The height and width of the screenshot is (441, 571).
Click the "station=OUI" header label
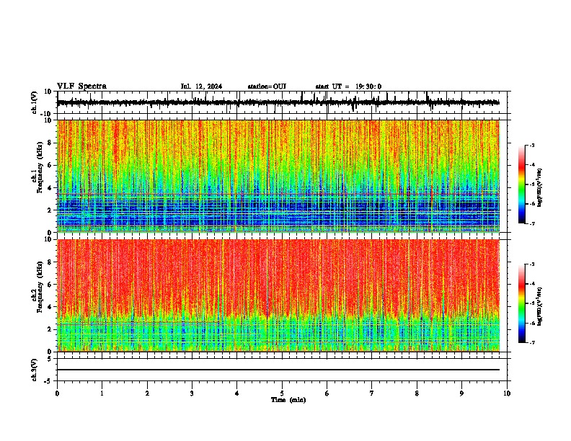267,86
